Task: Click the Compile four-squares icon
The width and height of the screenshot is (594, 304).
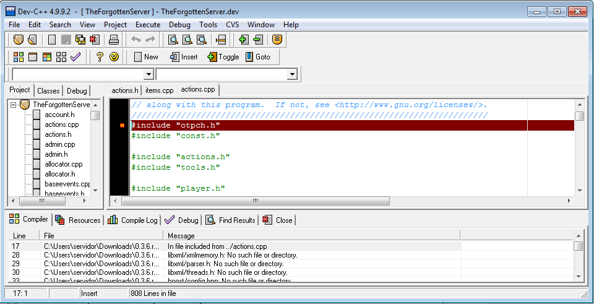Action: tap(18, 57)
